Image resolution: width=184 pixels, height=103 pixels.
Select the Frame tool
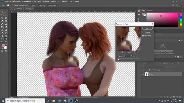[6, 18]
